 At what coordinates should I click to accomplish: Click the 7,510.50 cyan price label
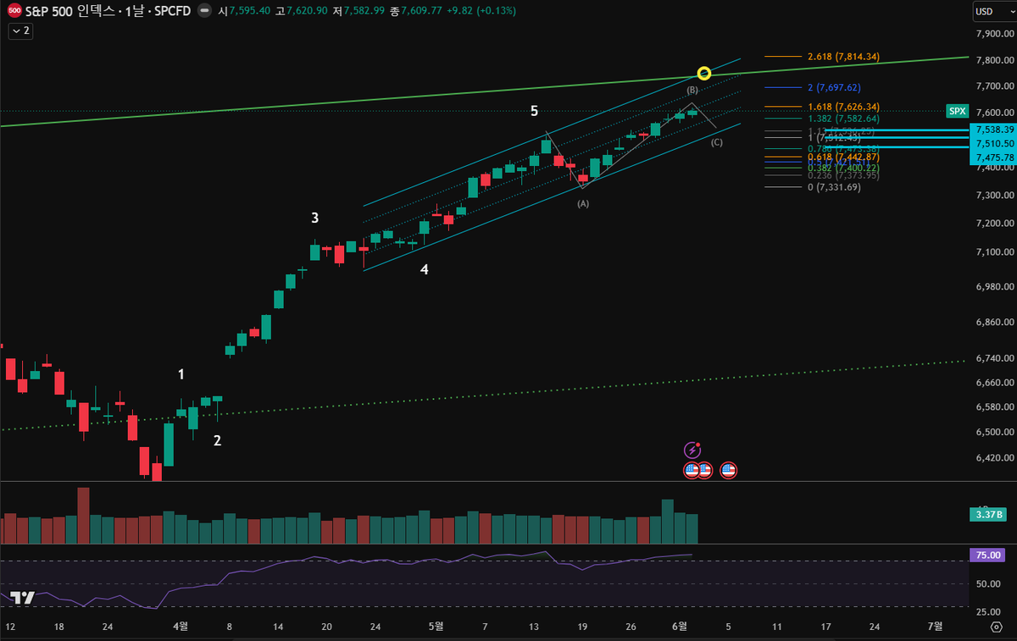pyautogui.click(x=995, y=143)
